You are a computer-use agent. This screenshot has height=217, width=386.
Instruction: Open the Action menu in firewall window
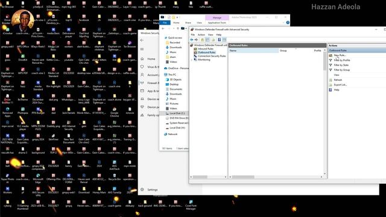pyautogui.click(x=201, y=35)
